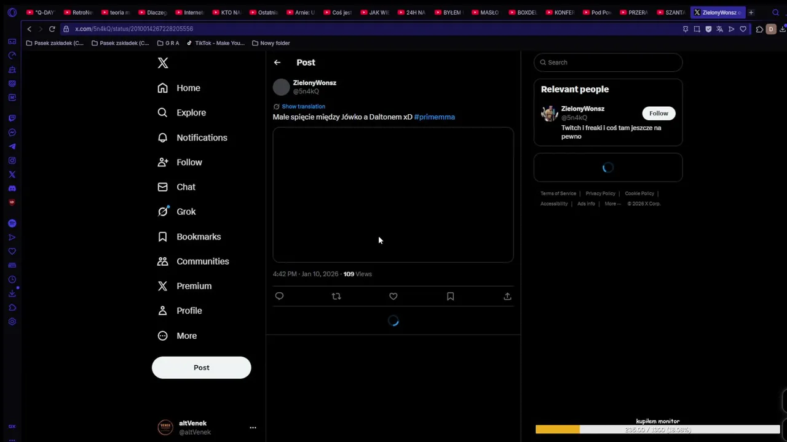Click the post timestamp 4:42 PM

(285, 274)
